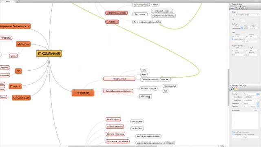Viewport: 261px width, 147px height.
Task: Select the Shape tab icon in Topic panel
Action: pos(232,8)
